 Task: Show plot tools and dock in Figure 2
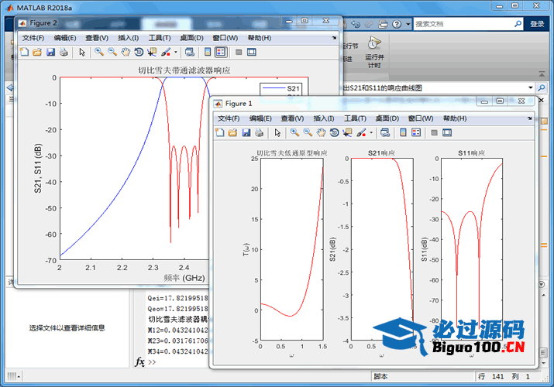pyautogui.click(x=252, y=52)
